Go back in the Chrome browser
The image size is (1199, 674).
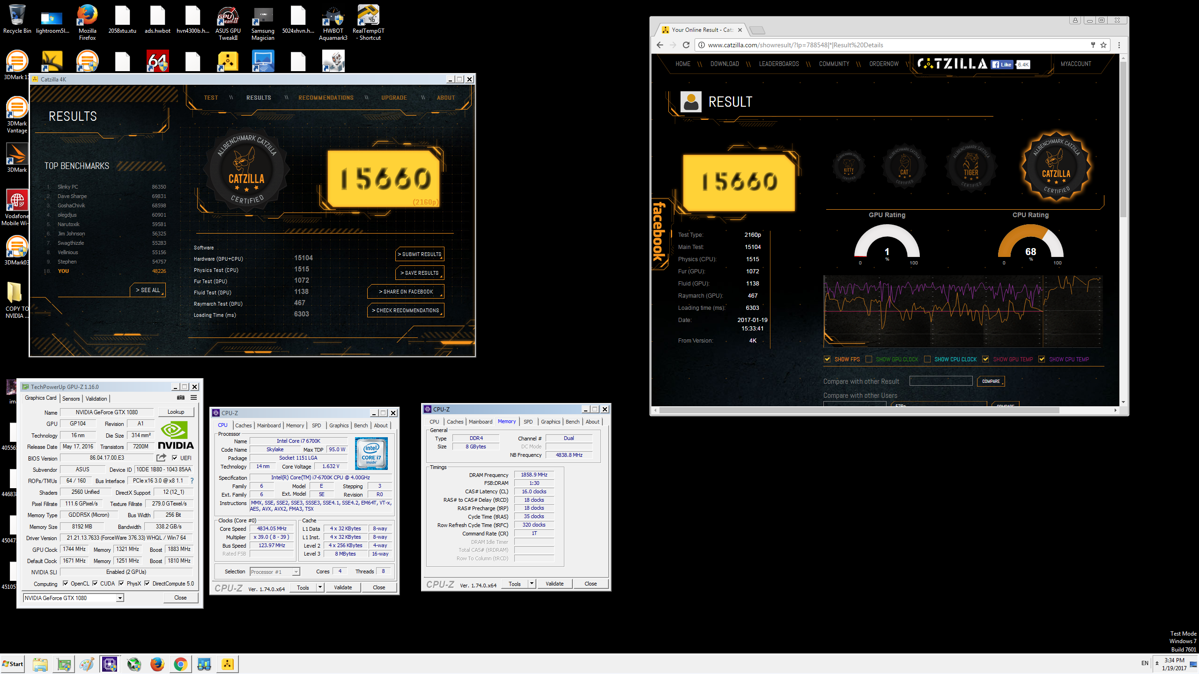pyautogui.click(x=660, y=45)
